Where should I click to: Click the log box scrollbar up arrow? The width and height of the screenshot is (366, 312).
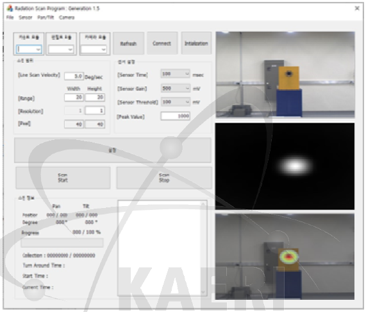point(203,205)
